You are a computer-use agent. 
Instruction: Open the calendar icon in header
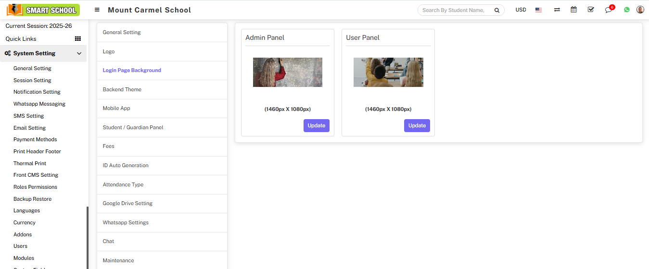tap(573, 10)
